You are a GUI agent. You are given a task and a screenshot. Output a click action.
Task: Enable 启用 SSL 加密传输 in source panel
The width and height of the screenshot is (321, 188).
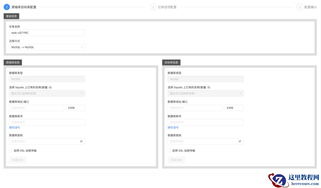click(x=11, y=151)
